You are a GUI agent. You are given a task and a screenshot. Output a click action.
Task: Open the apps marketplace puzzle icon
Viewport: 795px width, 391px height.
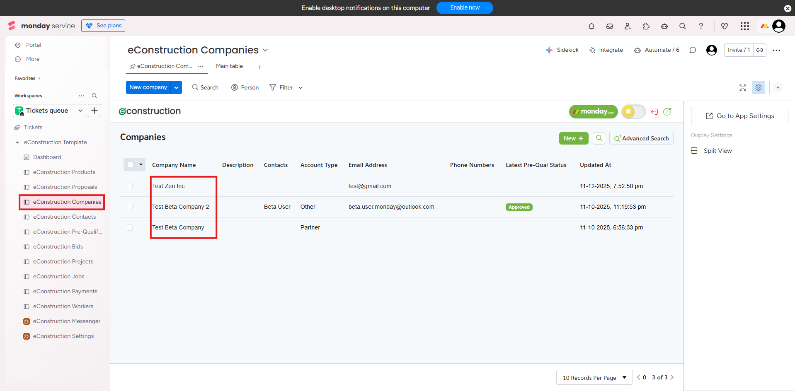coord(646,26)
